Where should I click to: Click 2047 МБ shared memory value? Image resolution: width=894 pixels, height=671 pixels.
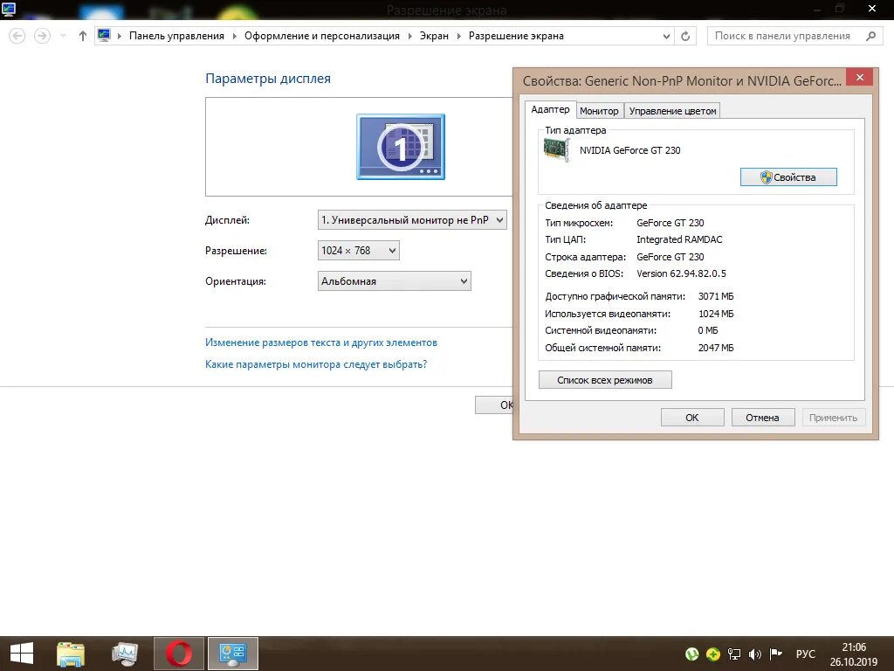(716, 348)
